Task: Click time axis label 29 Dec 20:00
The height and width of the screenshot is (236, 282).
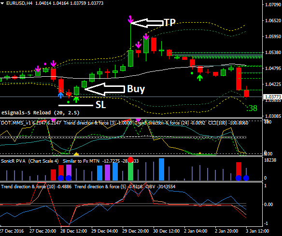Action: (136, 231)
